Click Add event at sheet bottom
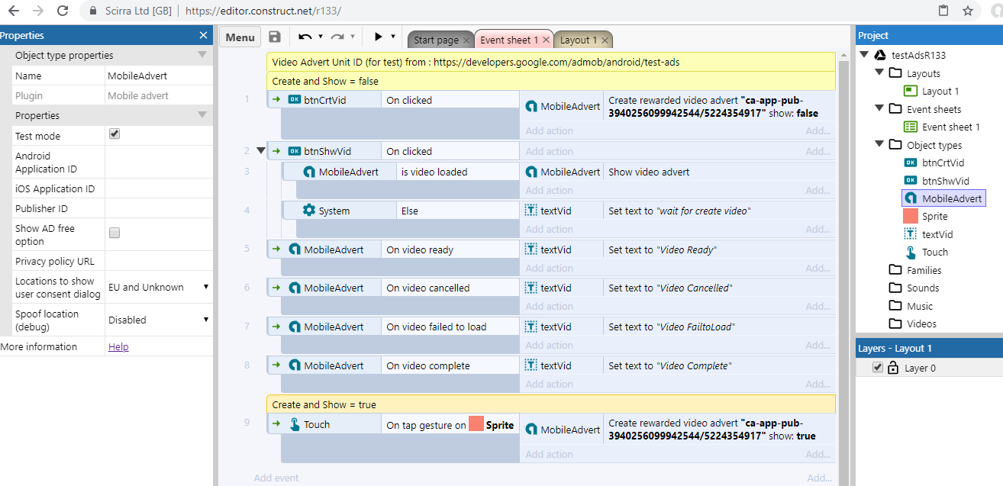Image resolution: width=1003 pixels, height=486 pixels. 276,478
